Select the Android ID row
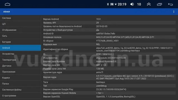 coord(109,34)
